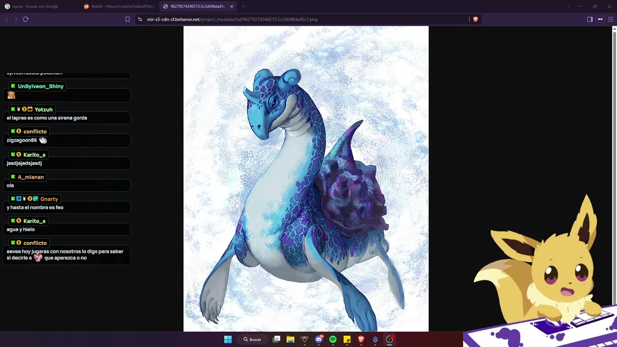Open the taskbar Buscar search box
This screenshot has width=617, height=347.
tap(253, 339)
